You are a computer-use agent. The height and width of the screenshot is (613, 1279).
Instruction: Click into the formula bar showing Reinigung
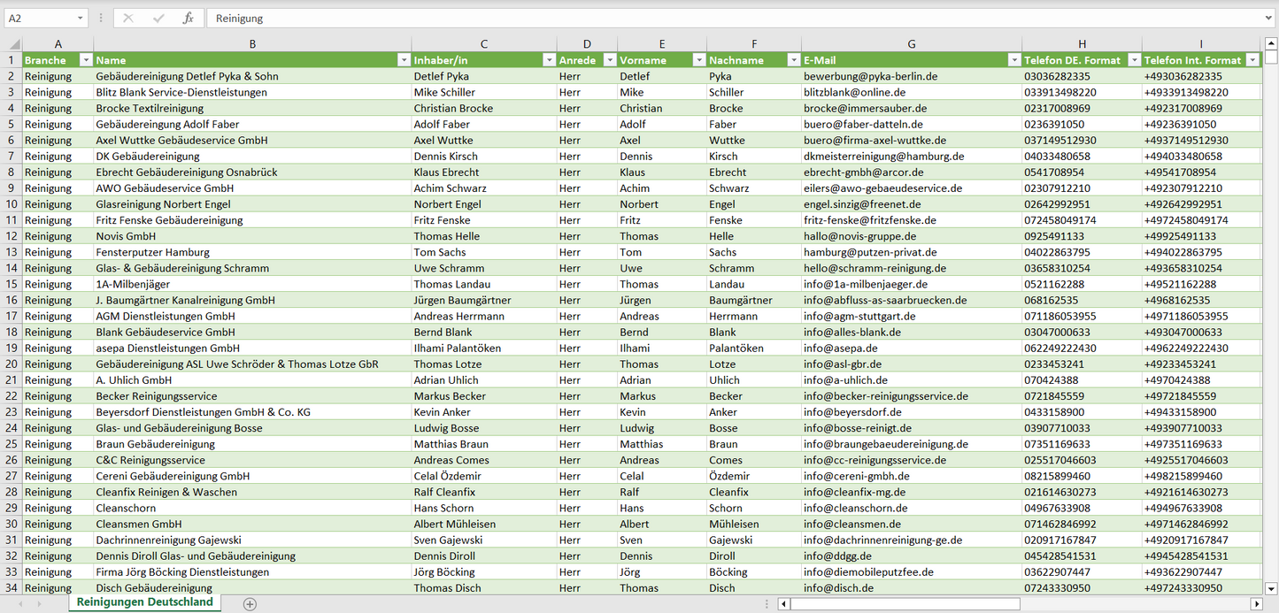point(708,18)
